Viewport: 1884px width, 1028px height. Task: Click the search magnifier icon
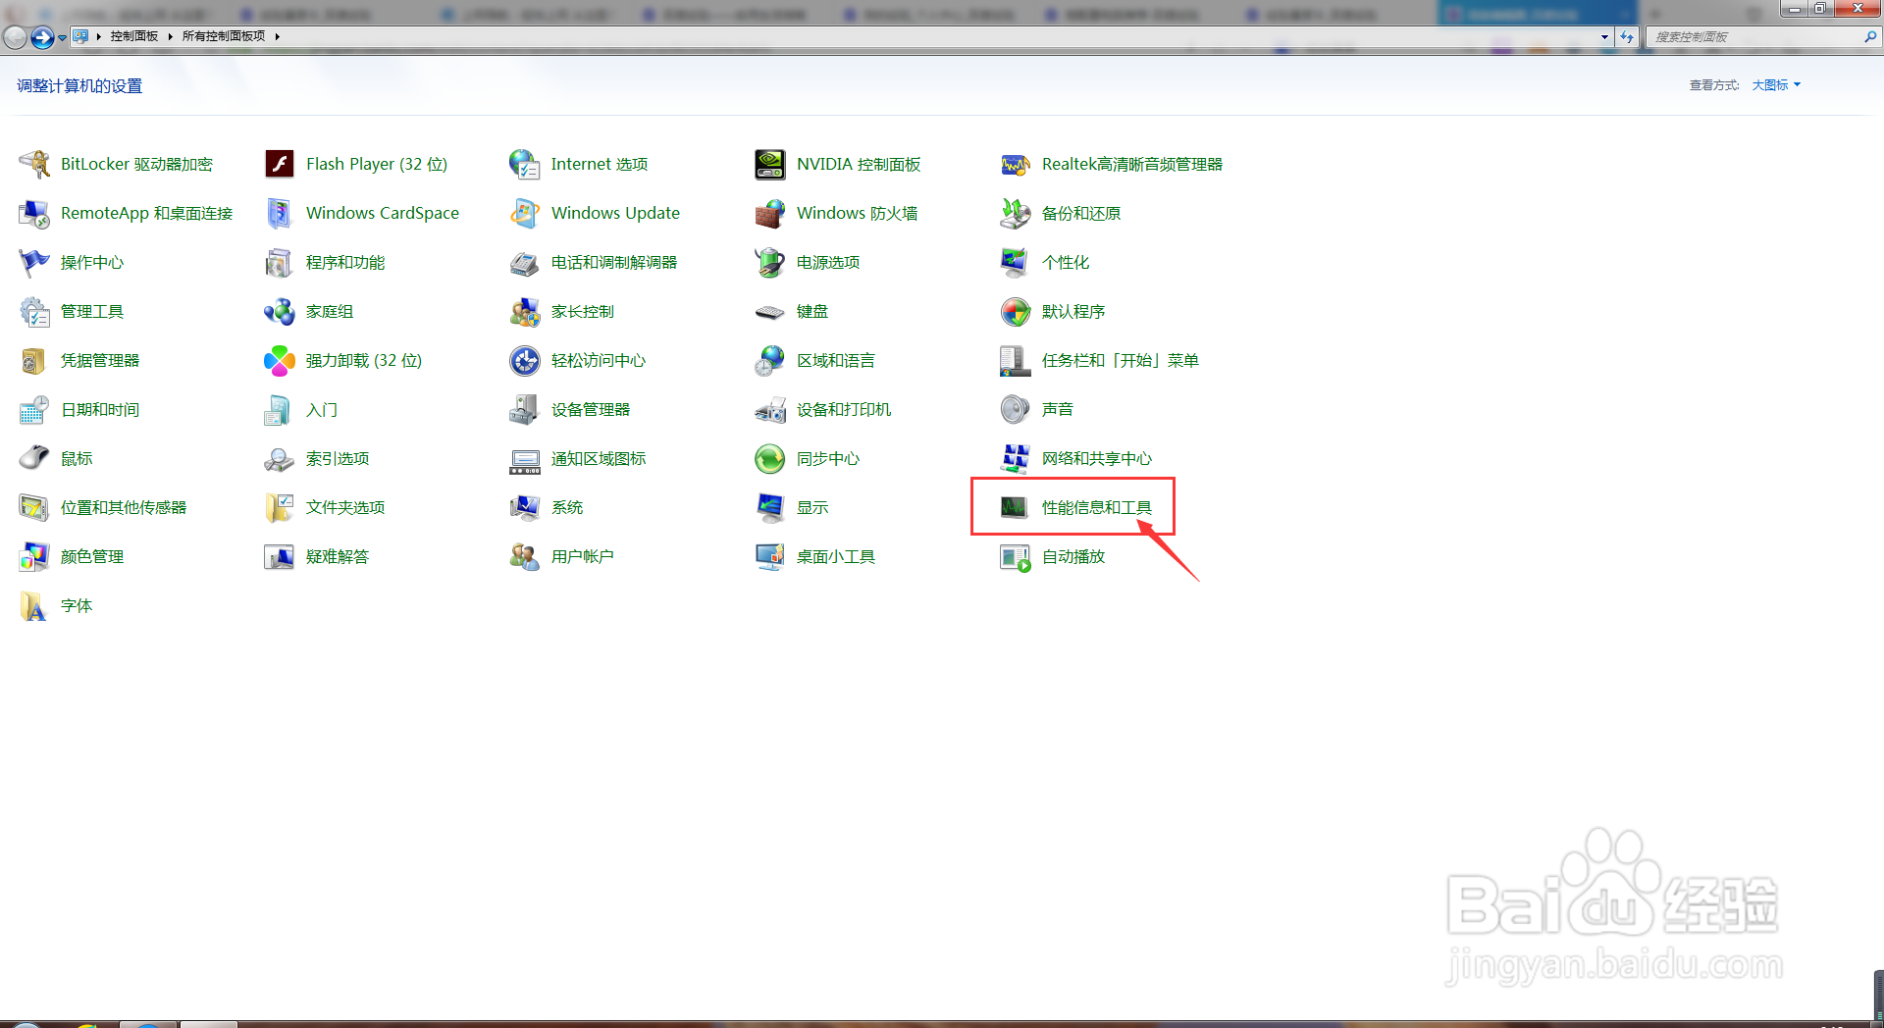[1870, 36]
